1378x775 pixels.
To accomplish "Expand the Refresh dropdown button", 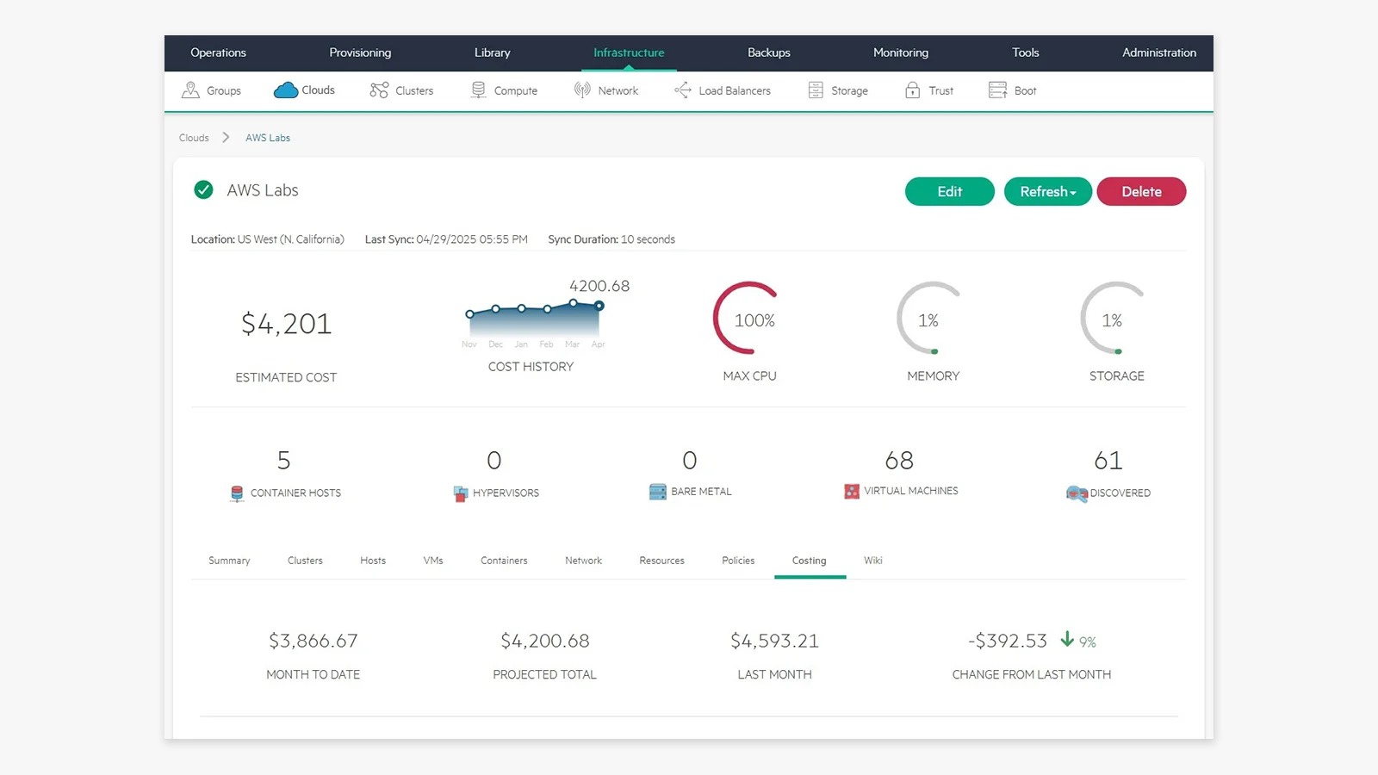I will (1048, 191).
